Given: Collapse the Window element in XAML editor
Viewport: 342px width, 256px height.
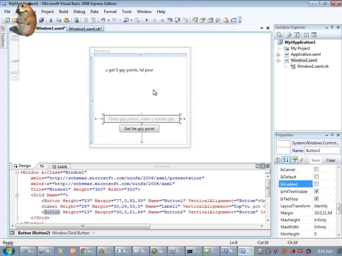Looking at the screenshot, I should [17, 173].
